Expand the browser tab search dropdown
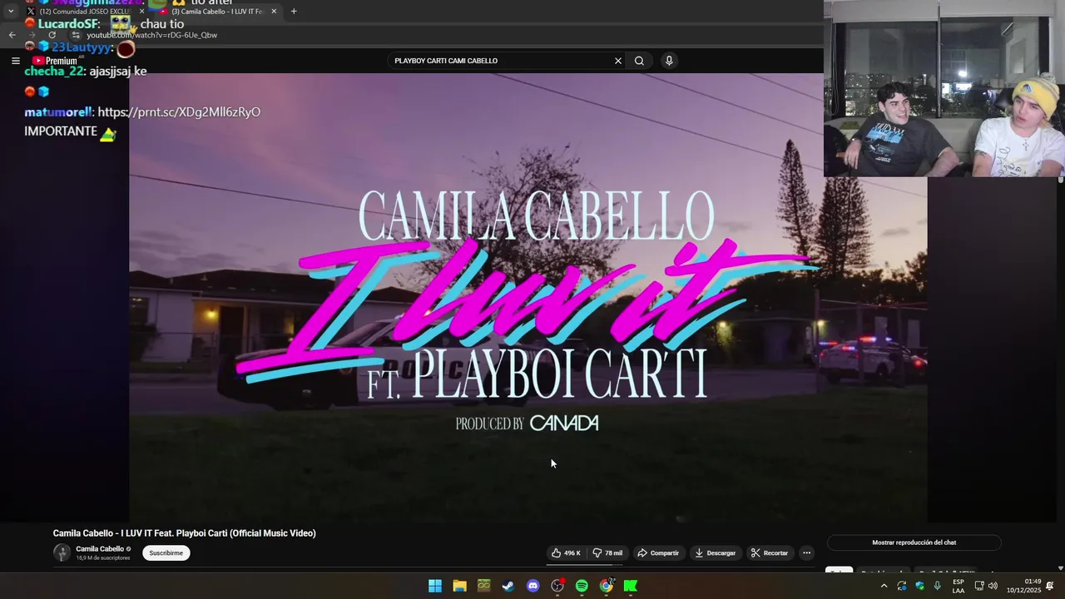Image resolution: width=1065 pixels, height=599 pixels. [11, 12]
